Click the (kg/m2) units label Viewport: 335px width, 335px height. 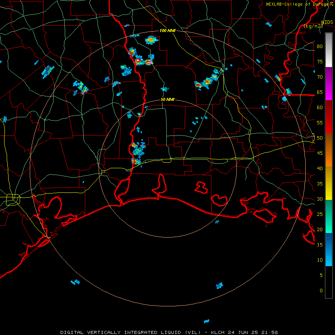313,26
